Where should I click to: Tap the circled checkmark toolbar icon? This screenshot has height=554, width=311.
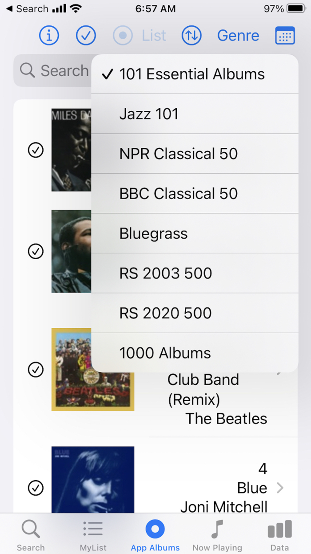pos(86,36)
